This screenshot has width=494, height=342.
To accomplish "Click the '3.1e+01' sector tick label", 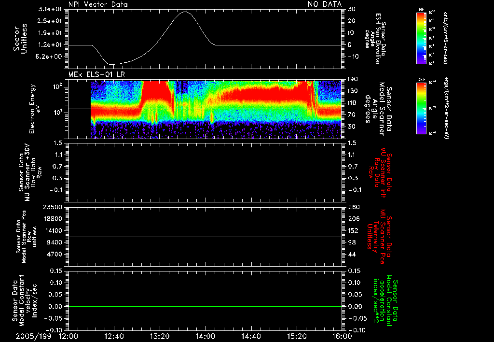I will 50,9.
